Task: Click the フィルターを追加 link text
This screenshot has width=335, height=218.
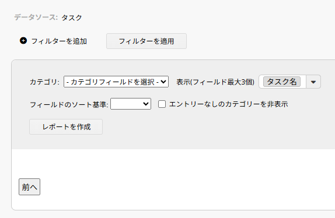Action: 59,41
